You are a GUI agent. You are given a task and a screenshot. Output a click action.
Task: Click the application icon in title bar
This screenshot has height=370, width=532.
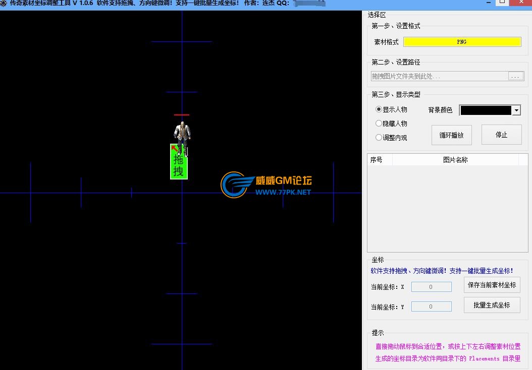[4, 3]
